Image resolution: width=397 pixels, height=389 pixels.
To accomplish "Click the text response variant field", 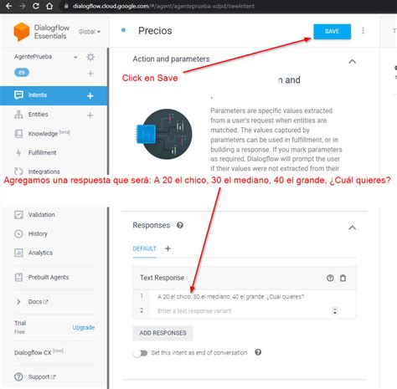I will [243, 311].
